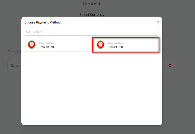Click the Tron BEP20 coin icon
The image size is (195, 134).
[x=101, y=45]
